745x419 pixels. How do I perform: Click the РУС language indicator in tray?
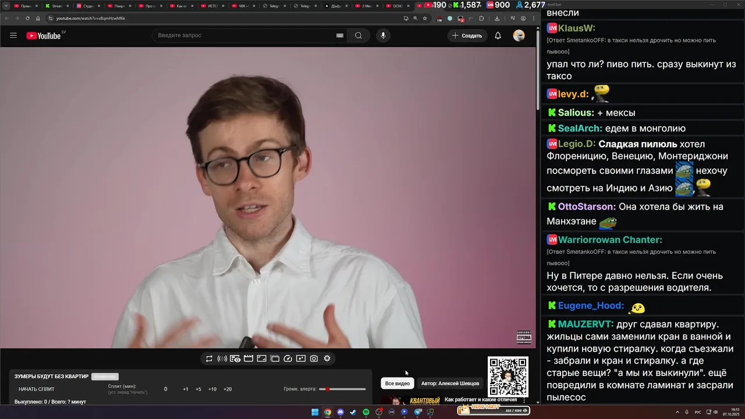tap(698, 412)
